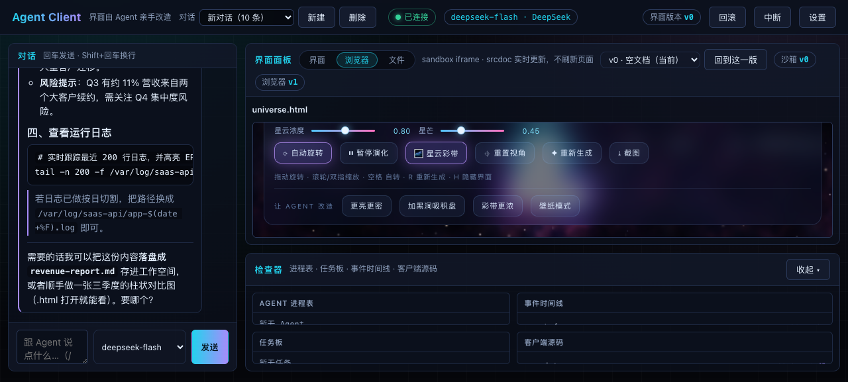
Task: Click the AGENT 进程表 panel header
Action: coord(286,303)
